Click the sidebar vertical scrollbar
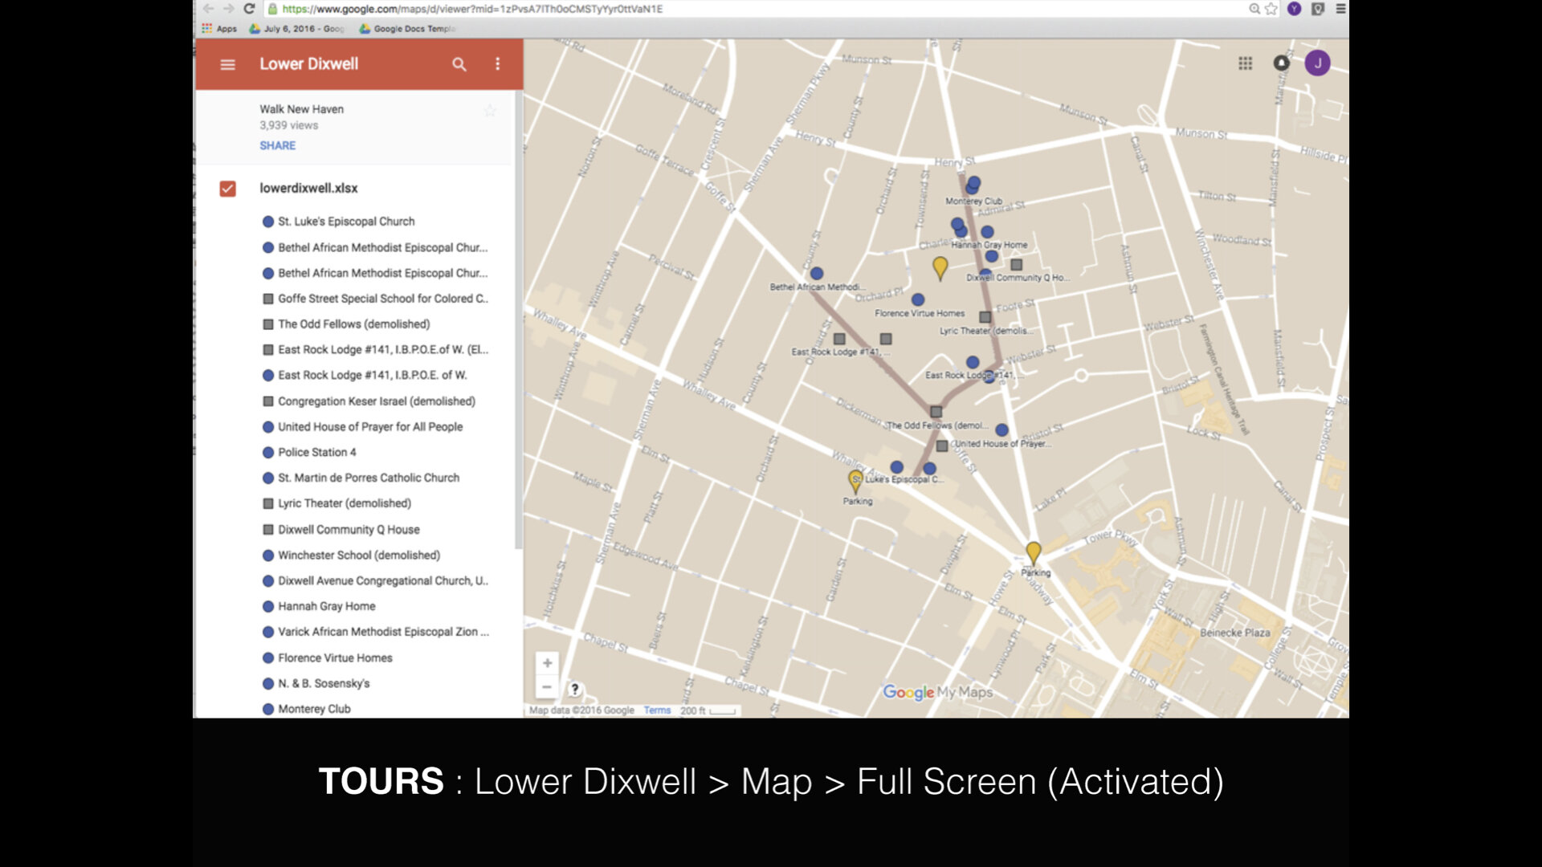This screenshot has height=867, width=1542. click(518, 321)
